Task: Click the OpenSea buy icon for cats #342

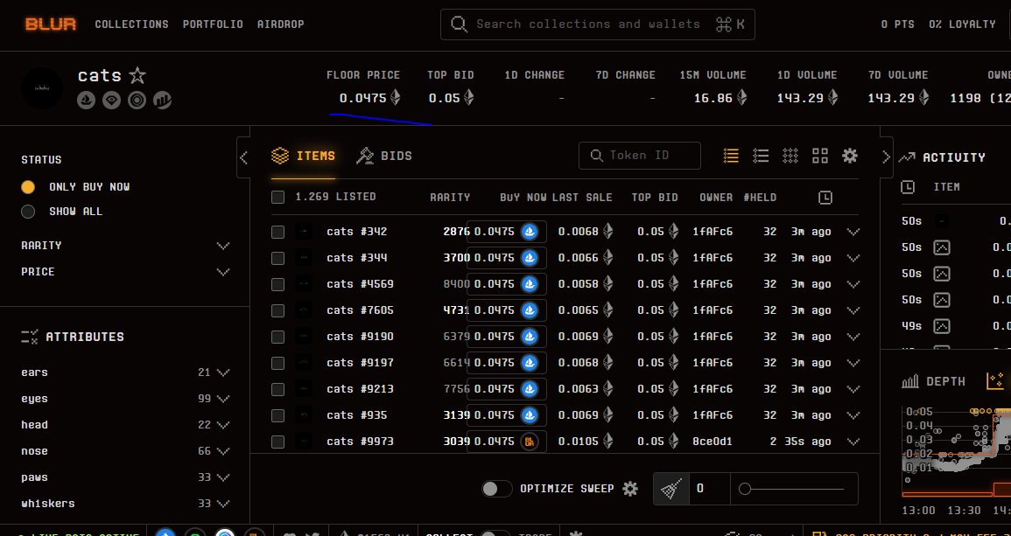Action: (x=530, y=232)
